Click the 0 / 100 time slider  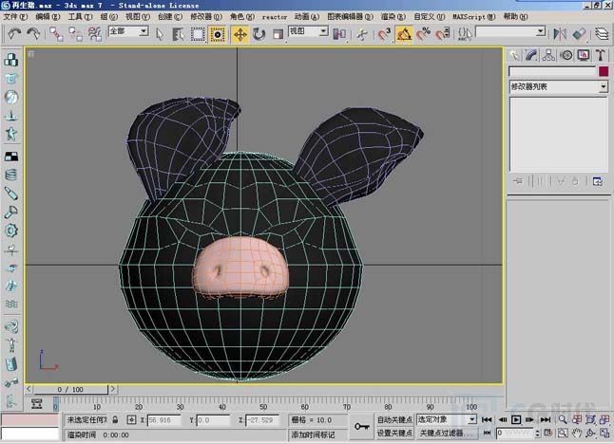pyautogui.click(x=70, y=389)
